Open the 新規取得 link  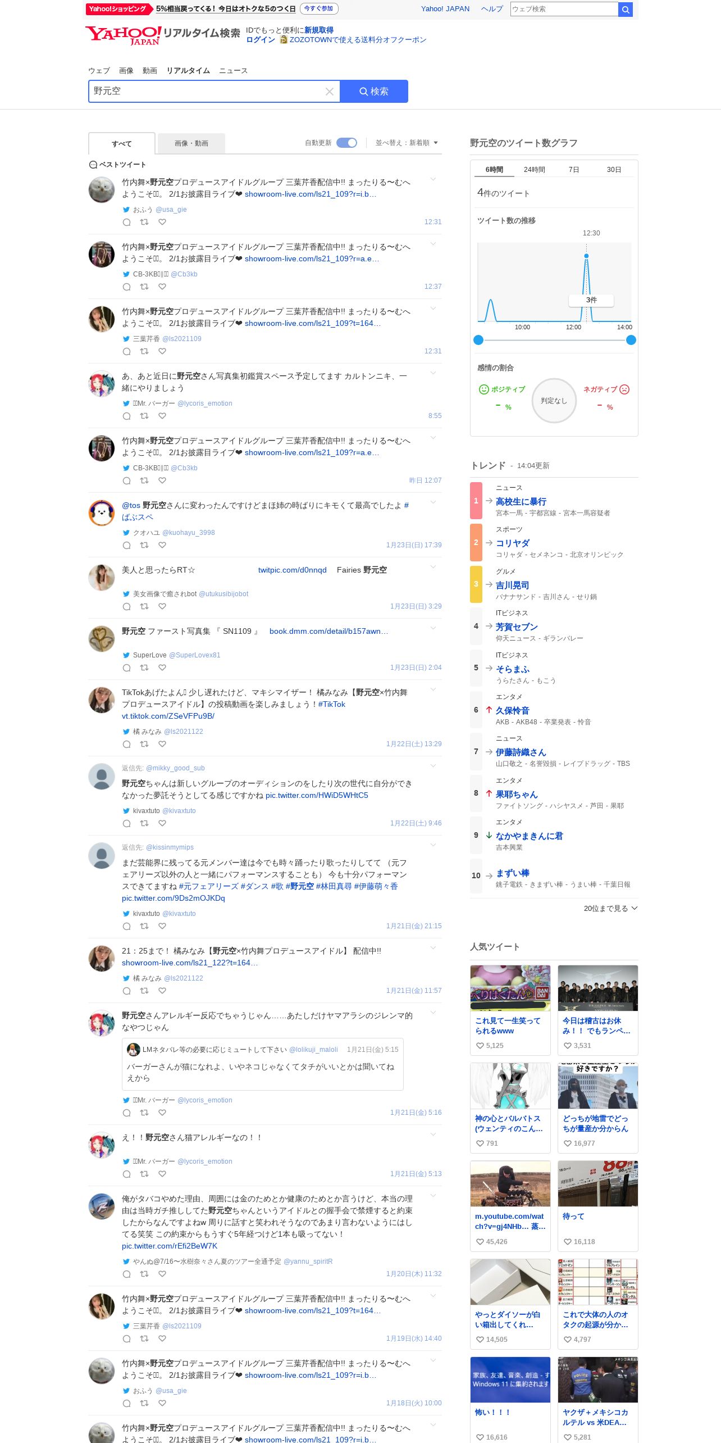pyautogui.click(x=319, y=30)
